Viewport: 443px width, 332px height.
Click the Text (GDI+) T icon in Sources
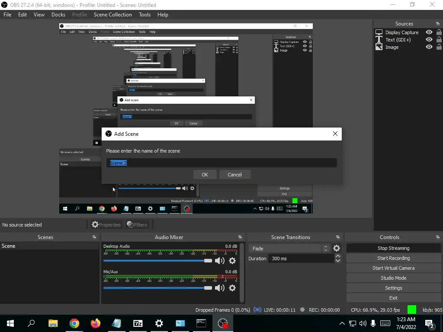coord(379,40)
